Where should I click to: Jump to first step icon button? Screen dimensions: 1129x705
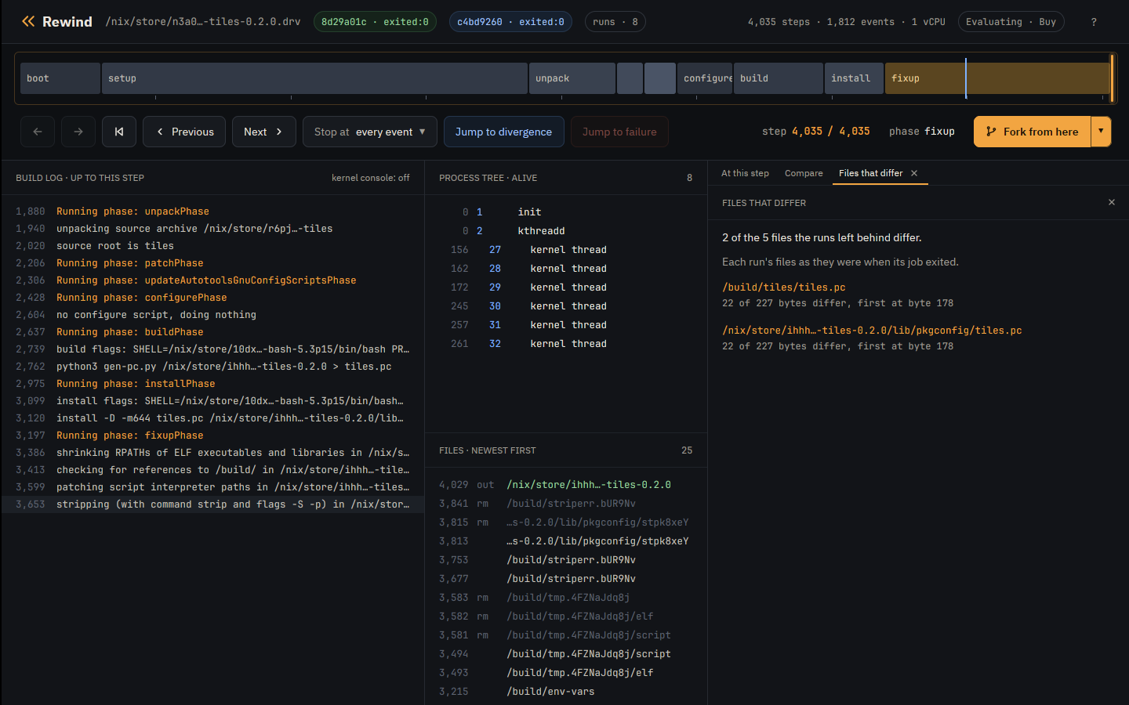(119, 132)
